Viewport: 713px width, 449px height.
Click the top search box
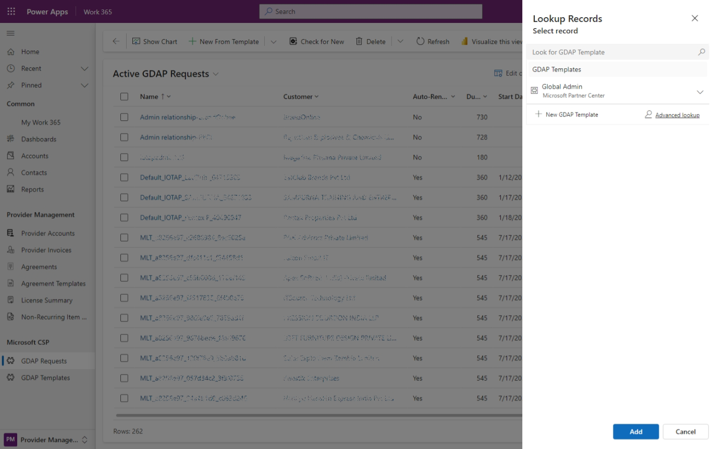click(371, 11)
